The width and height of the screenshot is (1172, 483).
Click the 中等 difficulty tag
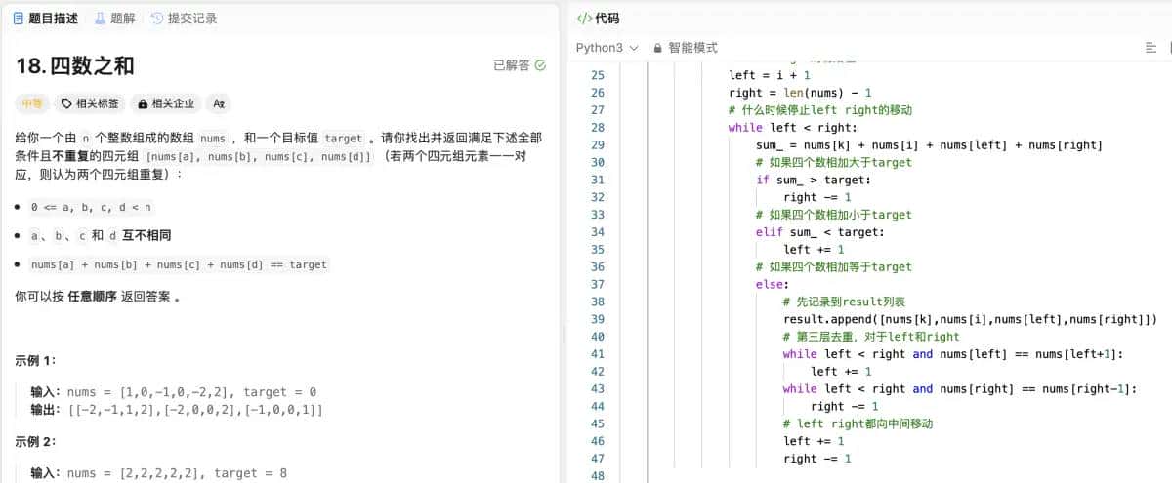[x=32, y=102]
